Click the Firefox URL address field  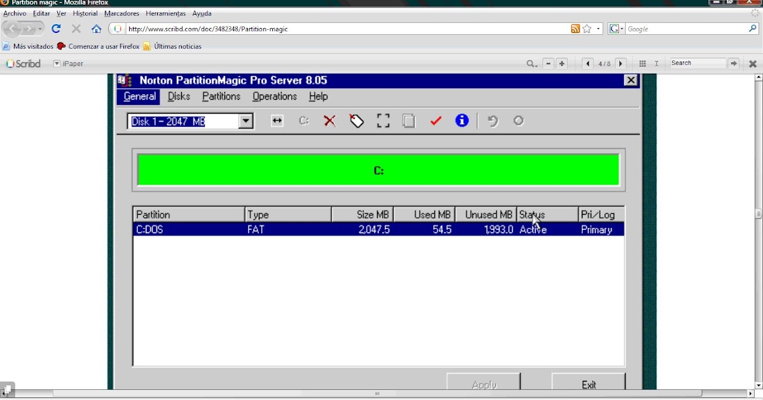pos(347,29)
